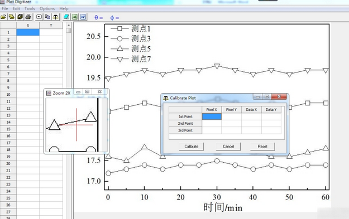Image resolution: width=349 pixels, height=219 pixels.
Task: Click the '30' x-axis label
Action: [217, 197]
